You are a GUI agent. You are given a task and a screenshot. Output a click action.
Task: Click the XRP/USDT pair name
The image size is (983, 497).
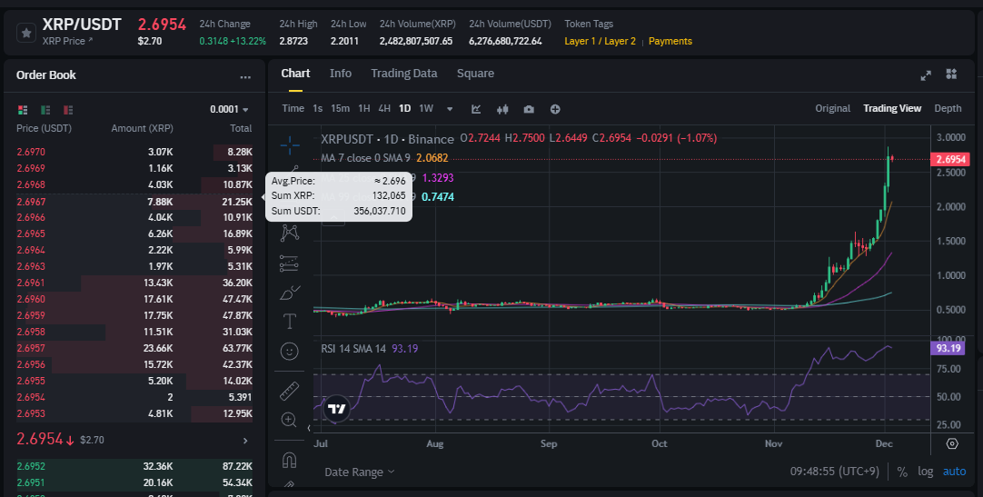click(82, 25)
